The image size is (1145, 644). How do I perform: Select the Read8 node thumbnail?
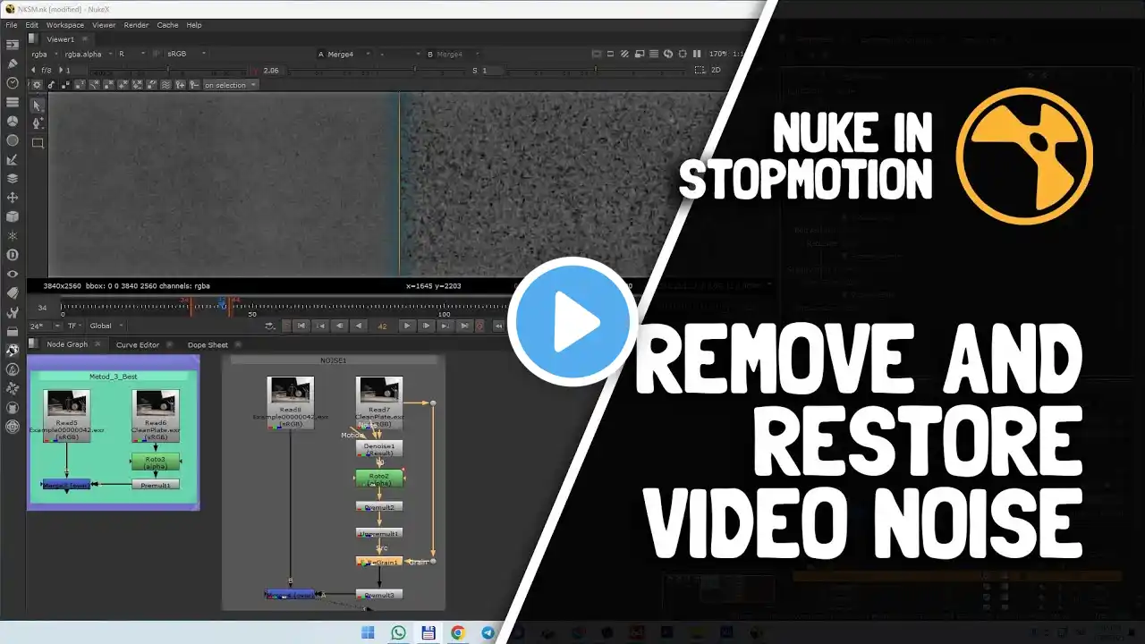(290, 390)
